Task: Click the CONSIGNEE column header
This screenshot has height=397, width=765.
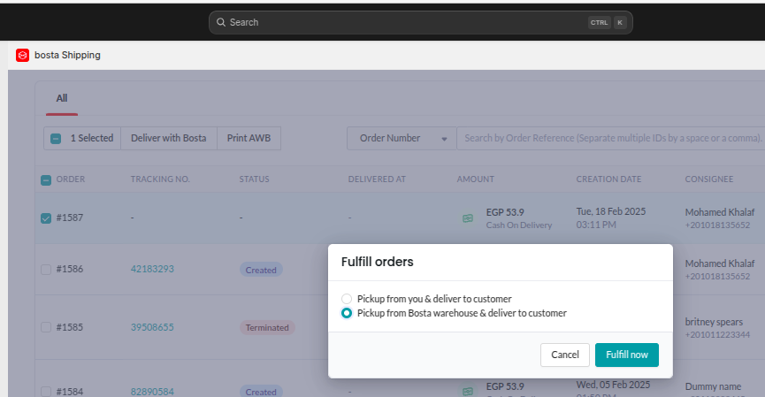Action: (x=709, y=179)
